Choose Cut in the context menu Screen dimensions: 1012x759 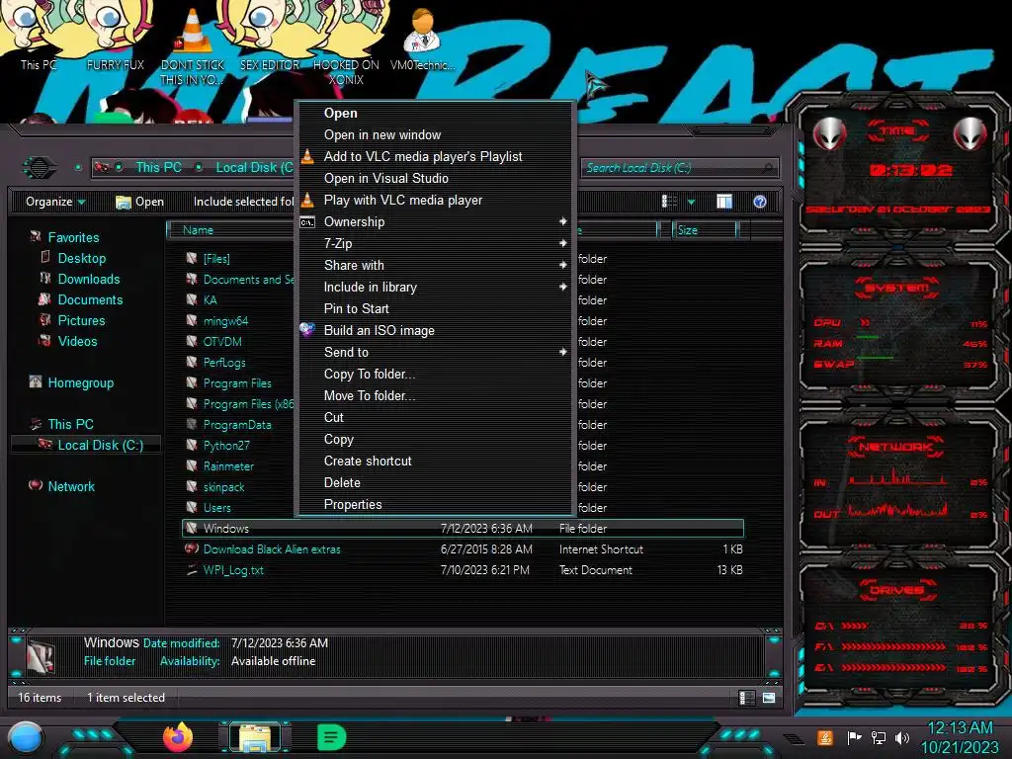pos(435,417)
